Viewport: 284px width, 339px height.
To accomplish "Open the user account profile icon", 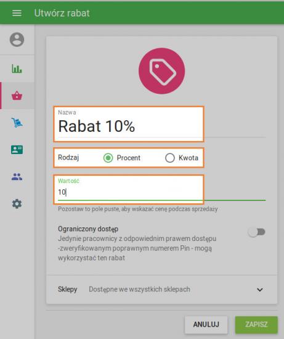I will [x=17, y=39].
